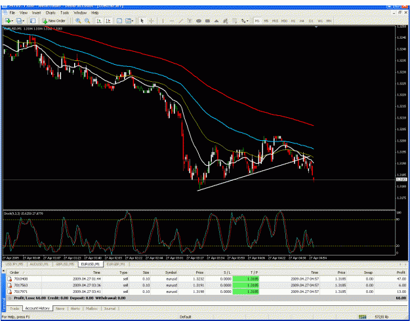The width and height of the screenshot is (410, 321).
Task: Click the connection status bars icon
Action: (x=362, y=317)
